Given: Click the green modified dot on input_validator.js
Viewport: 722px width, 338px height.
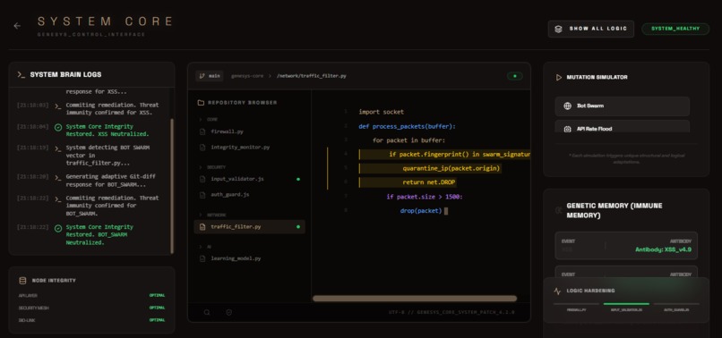Looking at the screenshot, I should click(x=298, y=179).
